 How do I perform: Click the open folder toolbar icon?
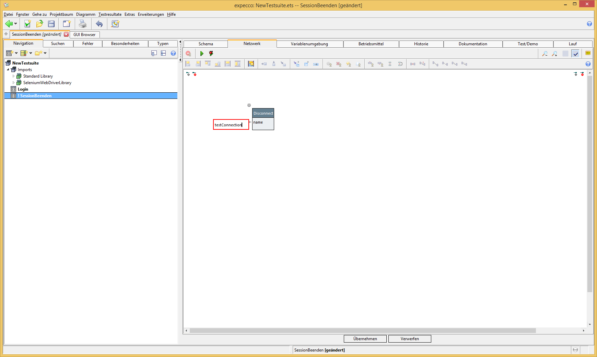tap(39, 24)
